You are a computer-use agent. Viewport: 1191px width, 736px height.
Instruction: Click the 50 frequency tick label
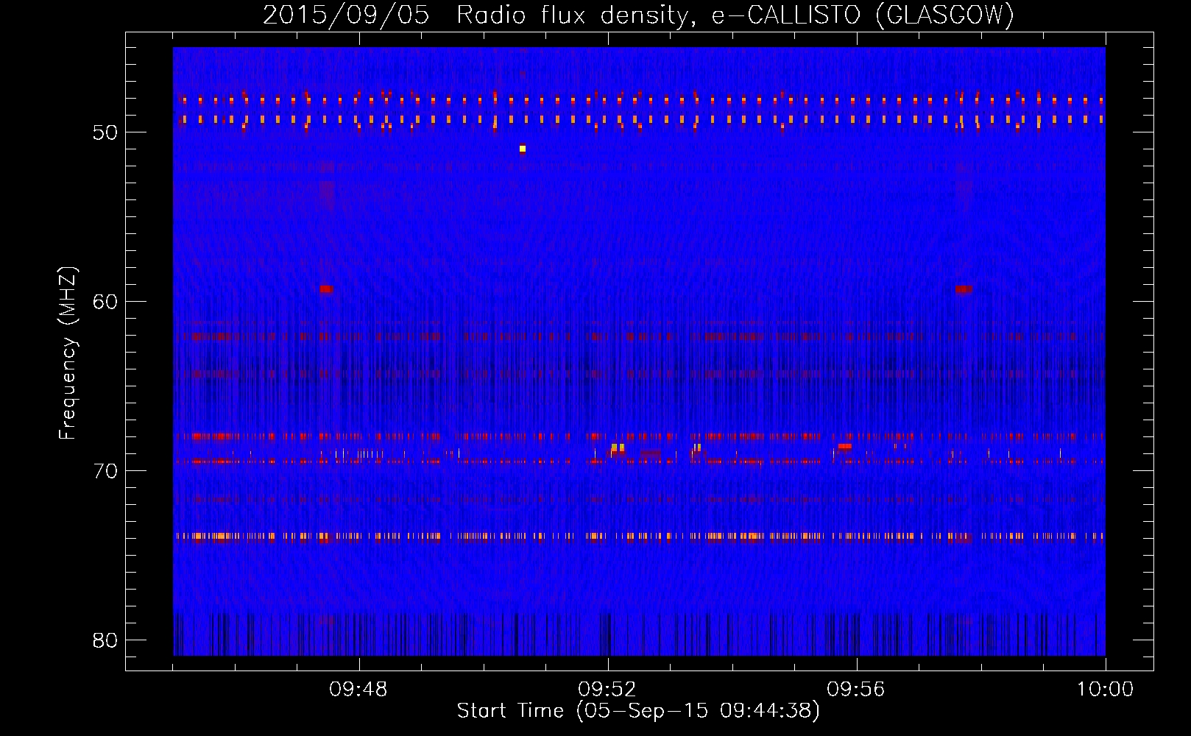click(x=105, y=132)
